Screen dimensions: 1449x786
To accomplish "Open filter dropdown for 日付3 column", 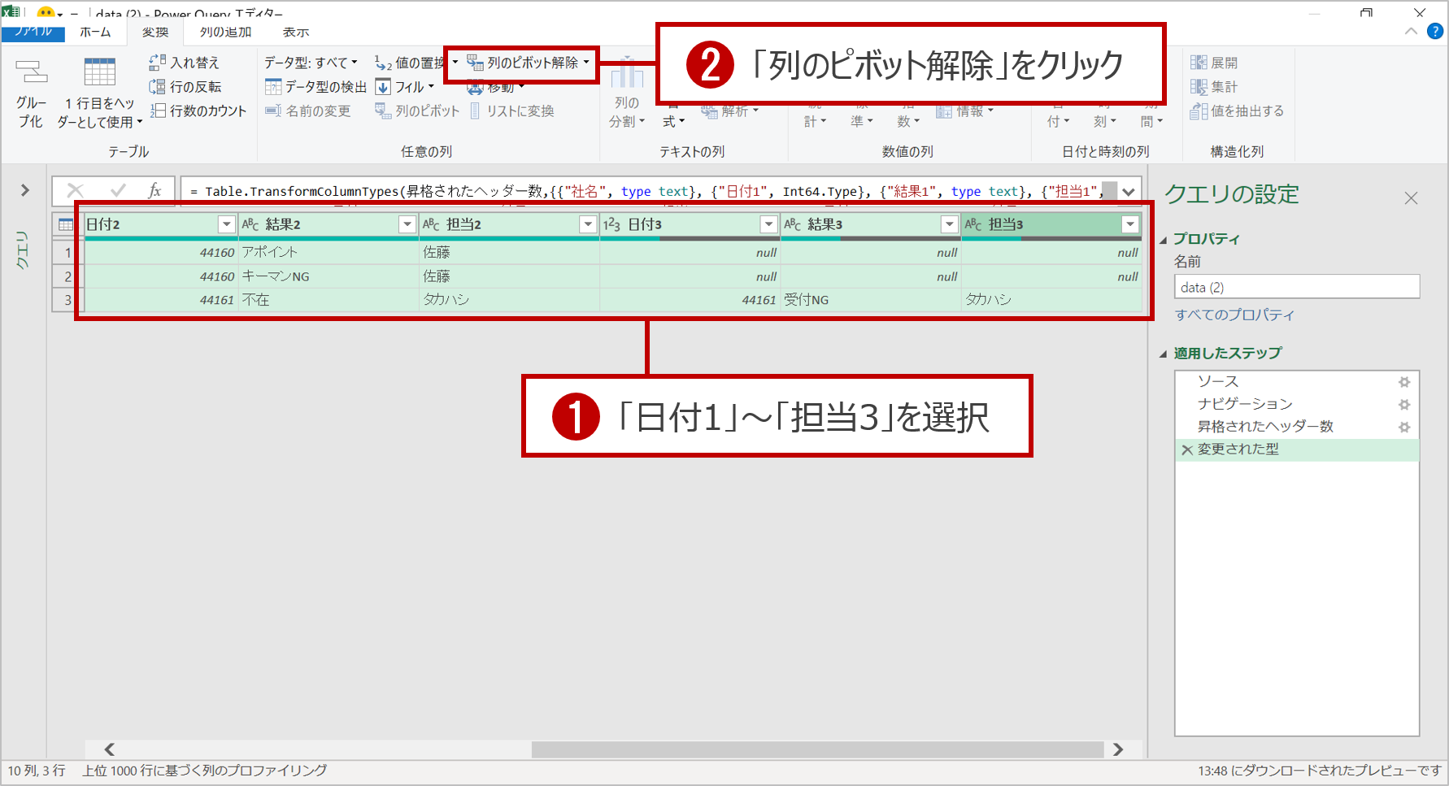I will (x=768, y=224).
